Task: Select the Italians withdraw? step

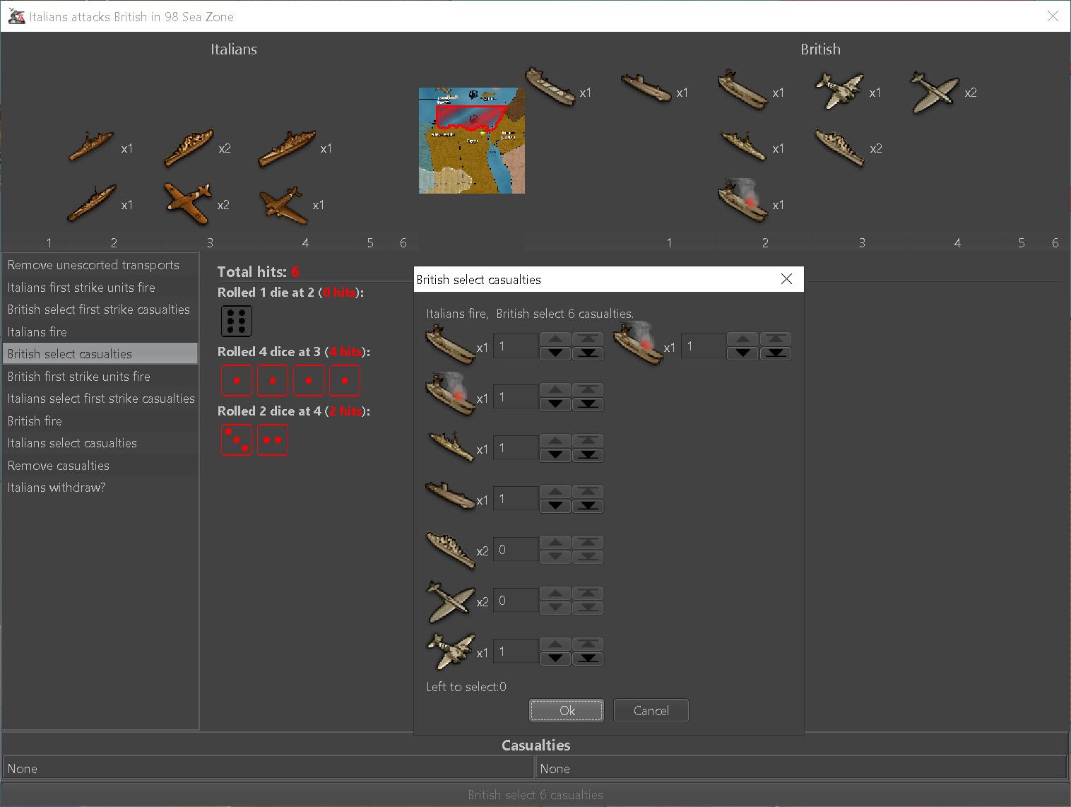Action: (100, 488)
